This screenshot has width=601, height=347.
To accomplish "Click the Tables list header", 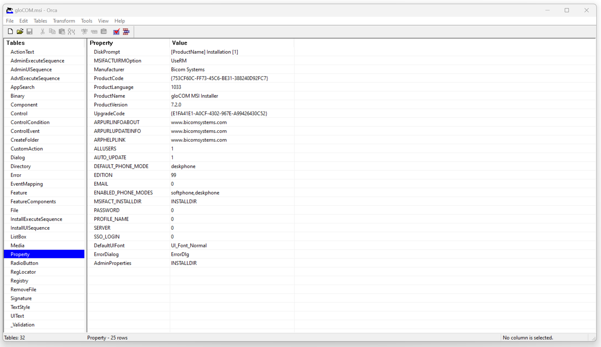I will click(44, 43).
